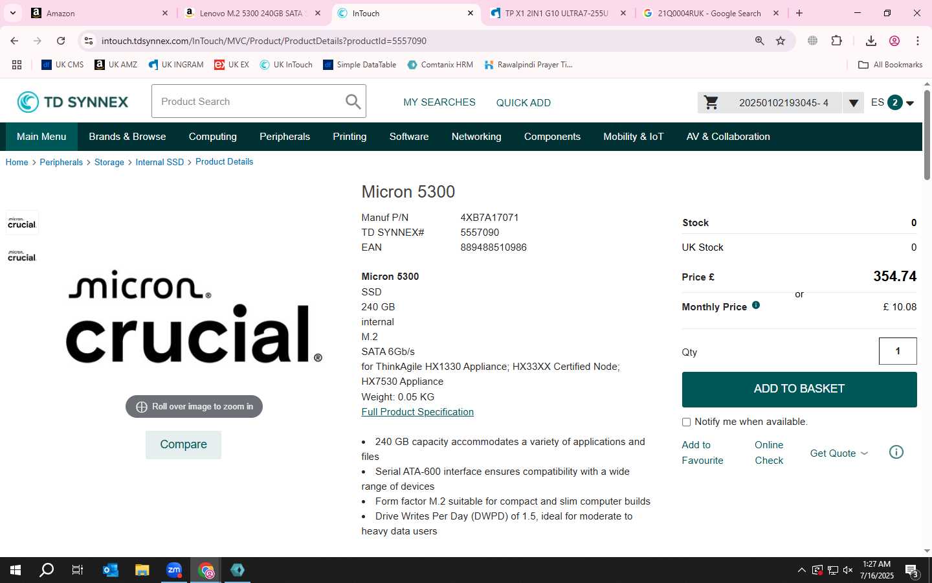Click the Compare button

(x=183, y=444)
